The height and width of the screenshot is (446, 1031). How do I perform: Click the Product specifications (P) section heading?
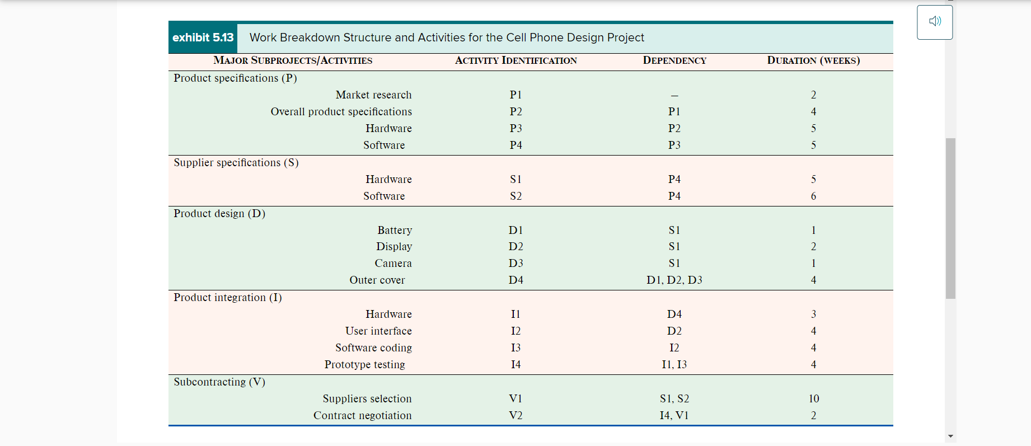pyautogui.click(x=235, y=78)
